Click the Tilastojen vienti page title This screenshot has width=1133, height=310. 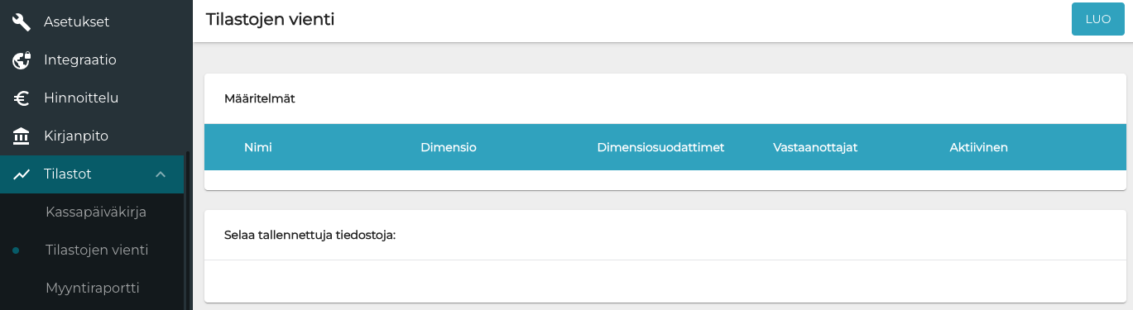click(x=270, y=19)
